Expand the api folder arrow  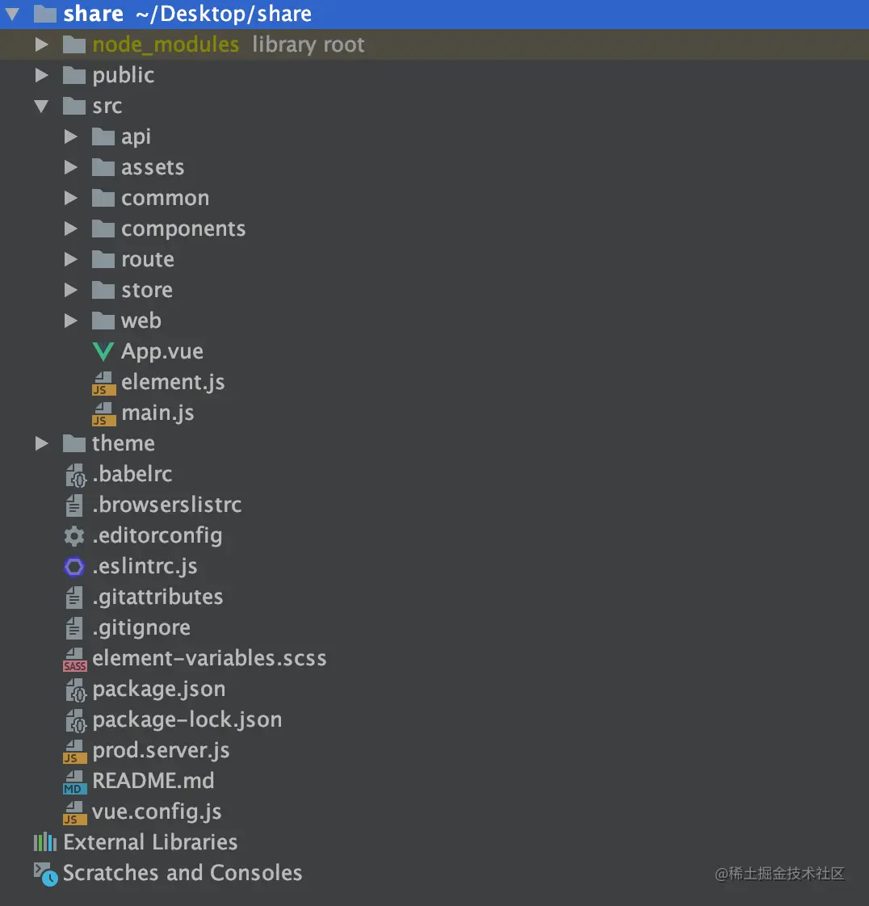point(70,136)
